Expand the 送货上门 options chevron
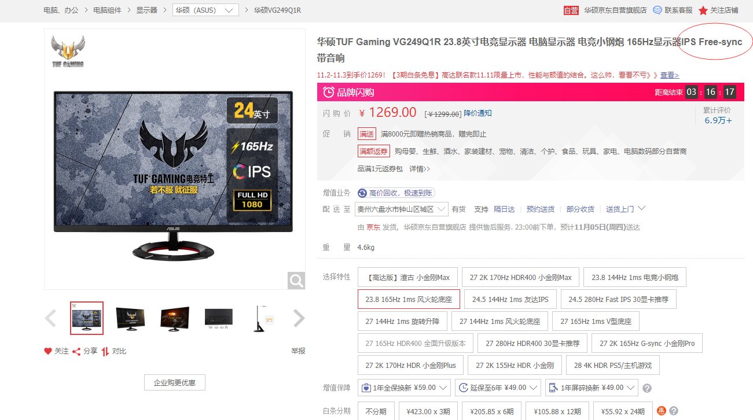753x420 pixels. (641, 208)
